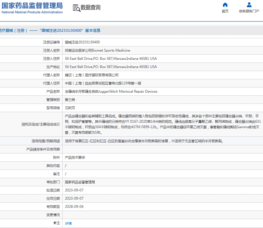Image resolution: width=263 pixels, height=228 pixels.
Task: Open the 政务服务门户 person icon
Action: pyautogui.click(x=249, y=5)
